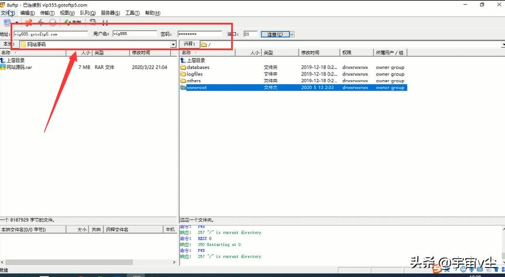Select the 网站源码.rar archive file
505x277 pixels.
pos(19,67)
